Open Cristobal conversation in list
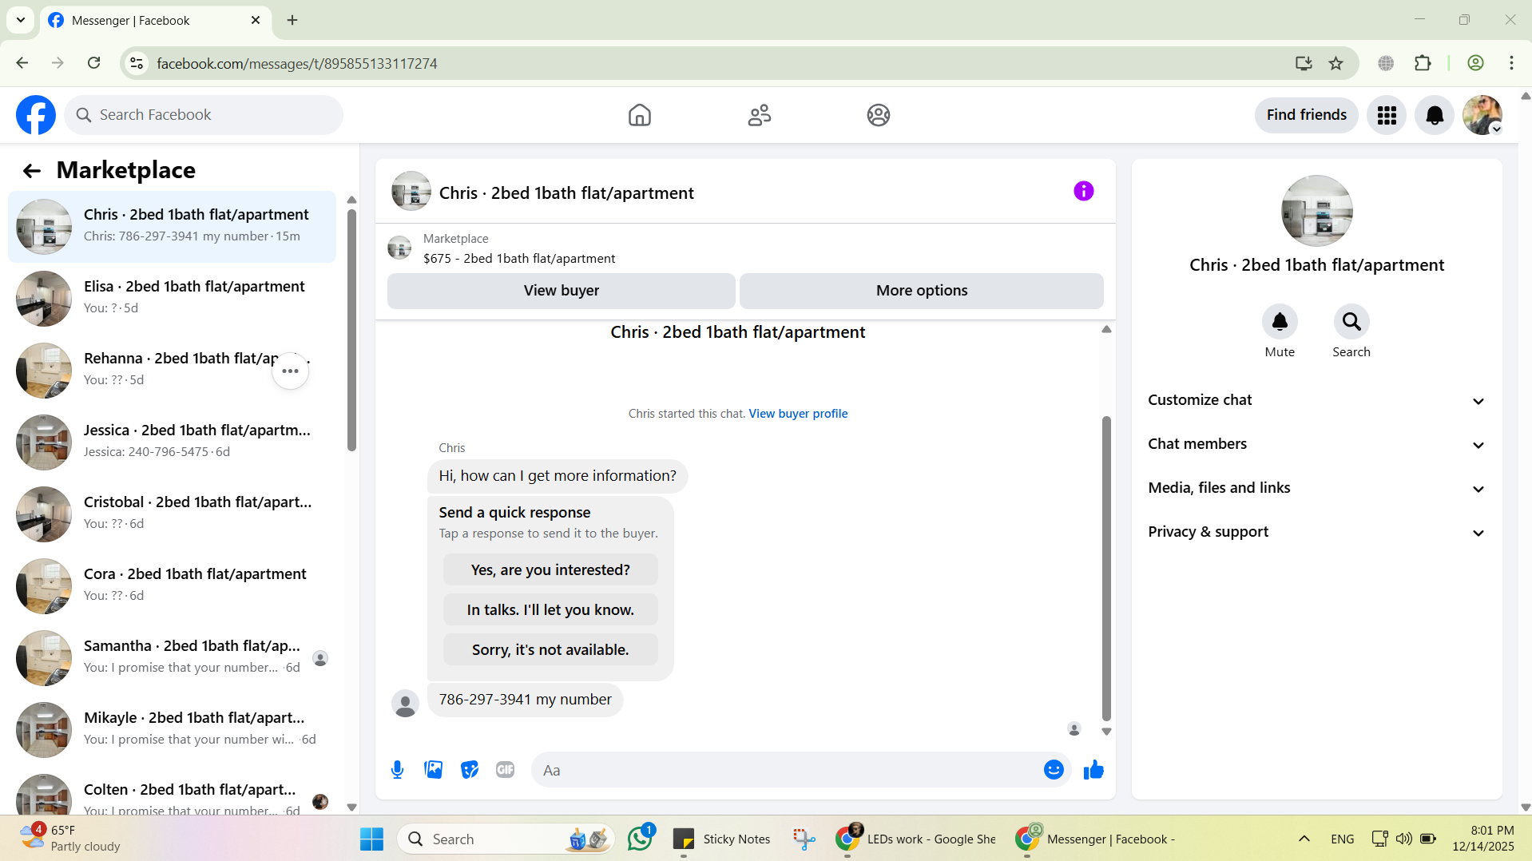1532x861 pixels. click(172, 514)
